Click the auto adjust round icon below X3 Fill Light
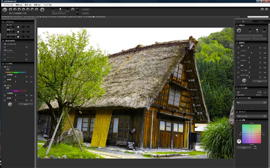The width and height of the screenshot is (270, 168). pos(244,81)
